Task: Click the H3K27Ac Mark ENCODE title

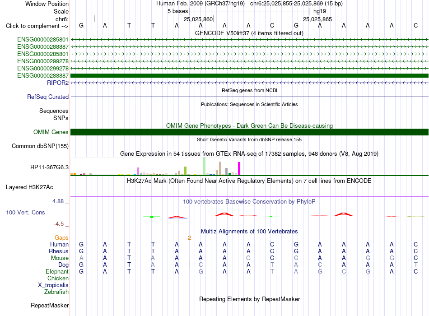Action: [249, 181]
